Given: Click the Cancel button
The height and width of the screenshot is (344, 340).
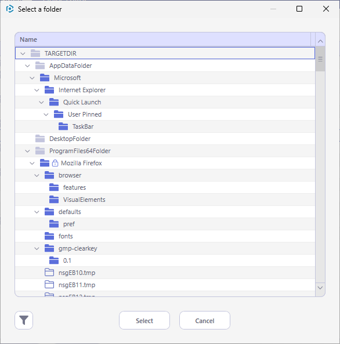Looking at the screenshot, I should [205, 320].
